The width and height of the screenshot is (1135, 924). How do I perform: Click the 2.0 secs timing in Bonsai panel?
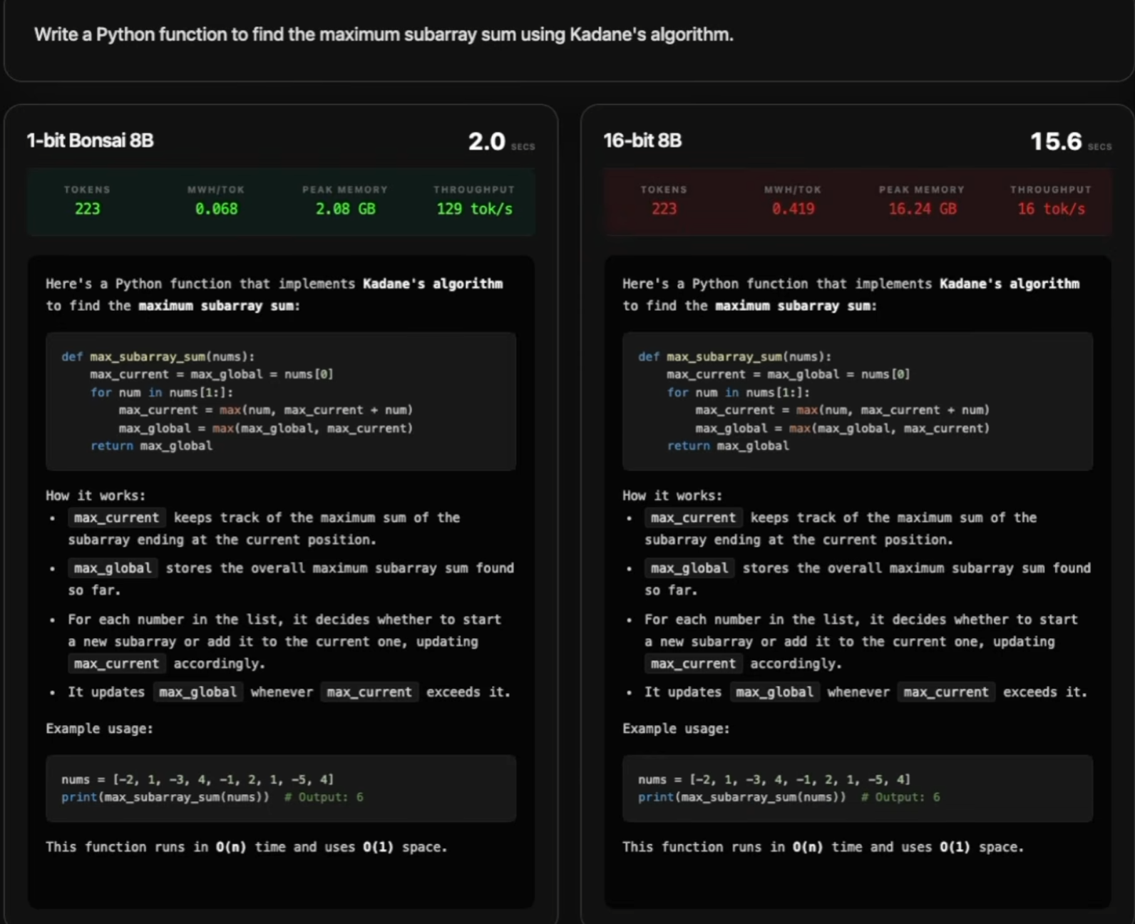pos(501,142)
